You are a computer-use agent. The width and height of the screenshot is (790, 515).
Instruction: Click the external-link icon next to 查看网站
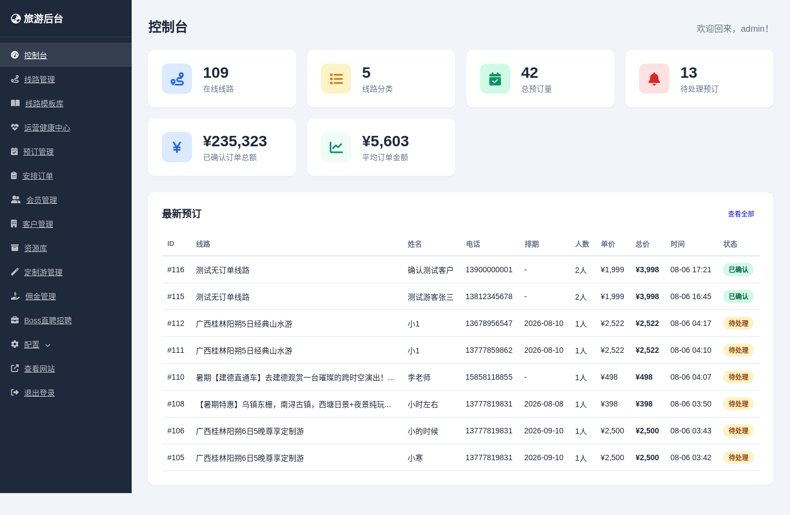pos(15,368)
